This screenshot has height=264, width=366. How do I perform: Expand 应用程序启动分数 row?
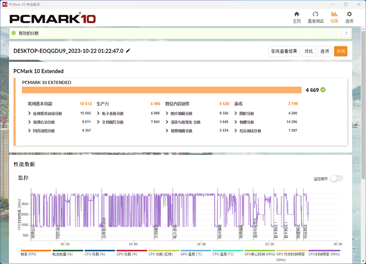pos(29,113)
